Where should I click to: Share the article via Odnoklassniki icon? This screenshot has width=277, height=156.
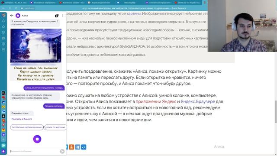pos(71,147)
